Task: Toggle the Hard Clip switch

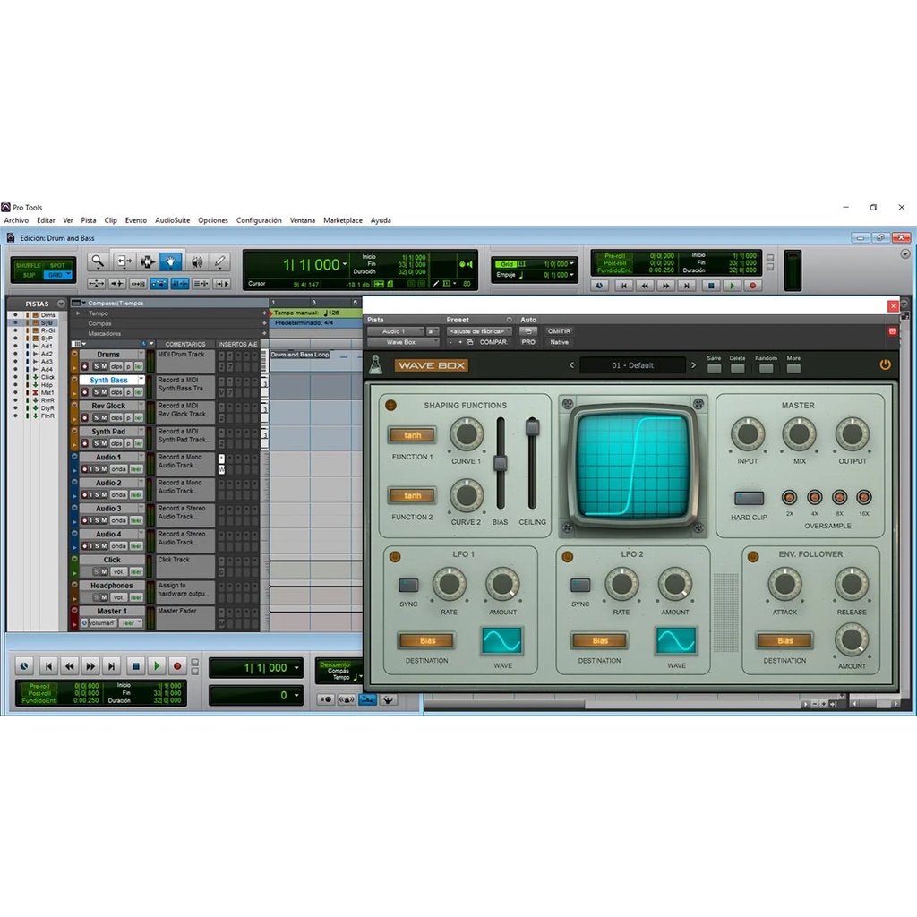Action: pos(749,498)
